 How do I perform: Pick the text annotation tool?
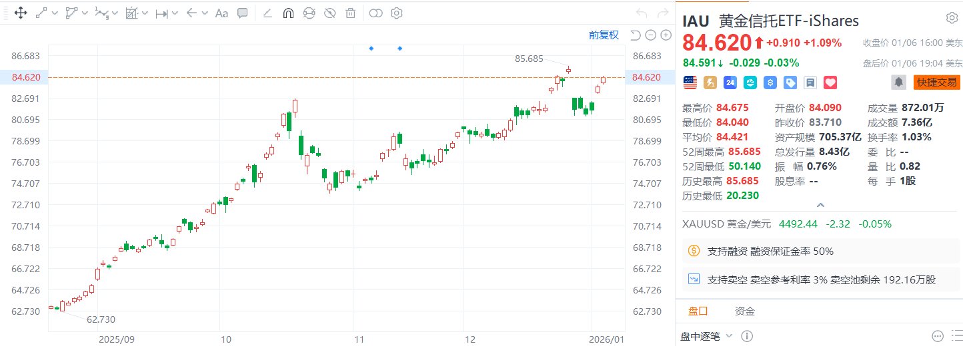tap(221, 13)
